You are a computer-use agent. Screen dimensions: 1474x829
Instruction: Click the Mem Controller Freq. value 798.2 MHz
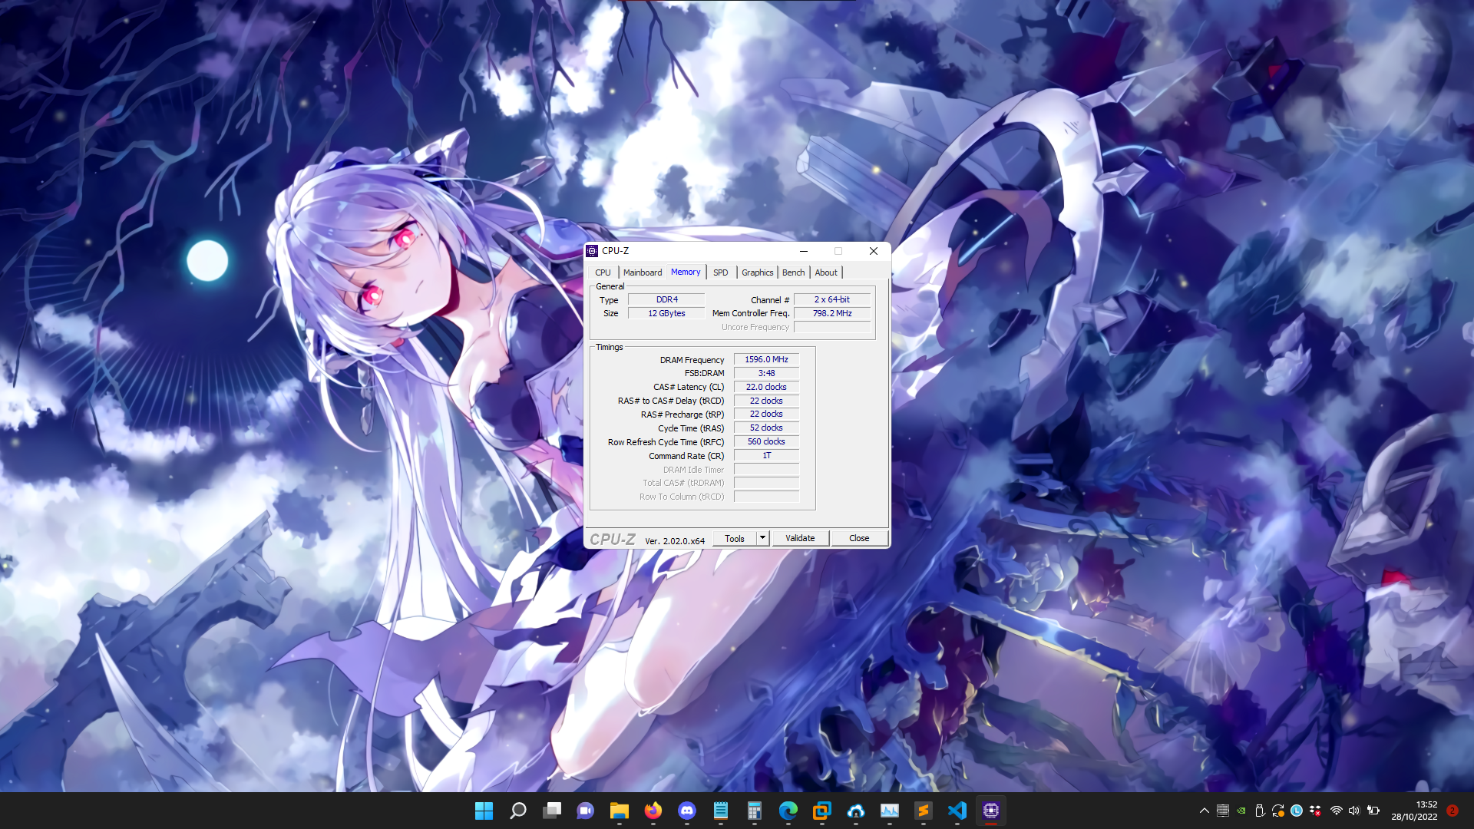coord(832,313)
